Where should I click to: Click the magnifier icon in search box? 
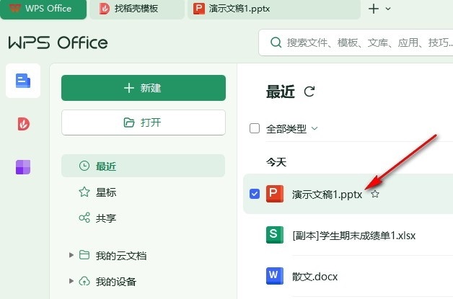click(x=276, y=43)
